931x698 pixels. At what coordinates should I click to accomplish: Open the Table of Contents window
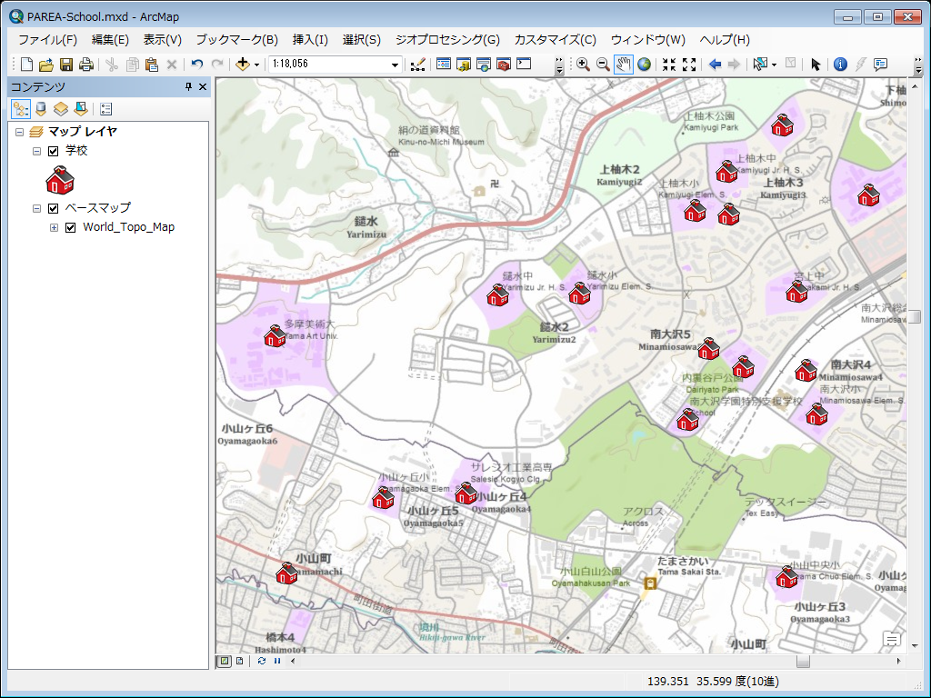444,65
